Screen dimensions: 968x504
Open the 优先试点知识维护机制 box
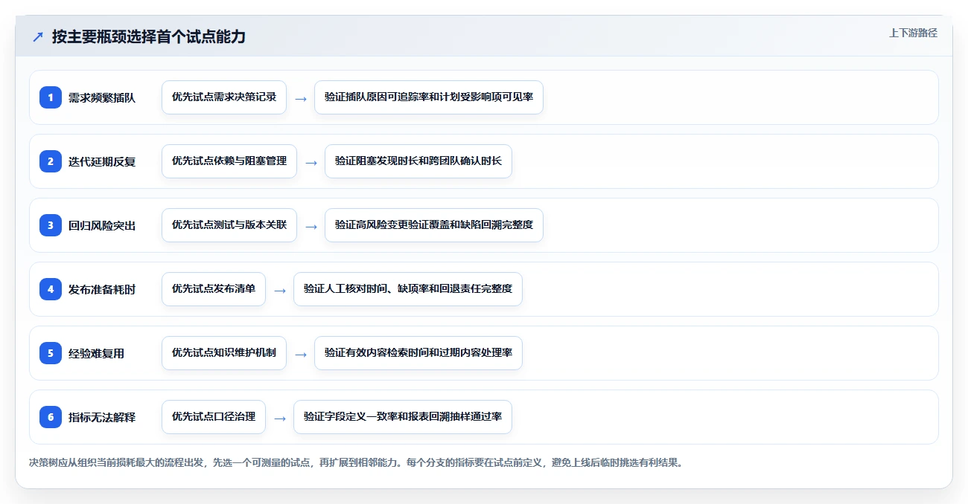(224, 353)
